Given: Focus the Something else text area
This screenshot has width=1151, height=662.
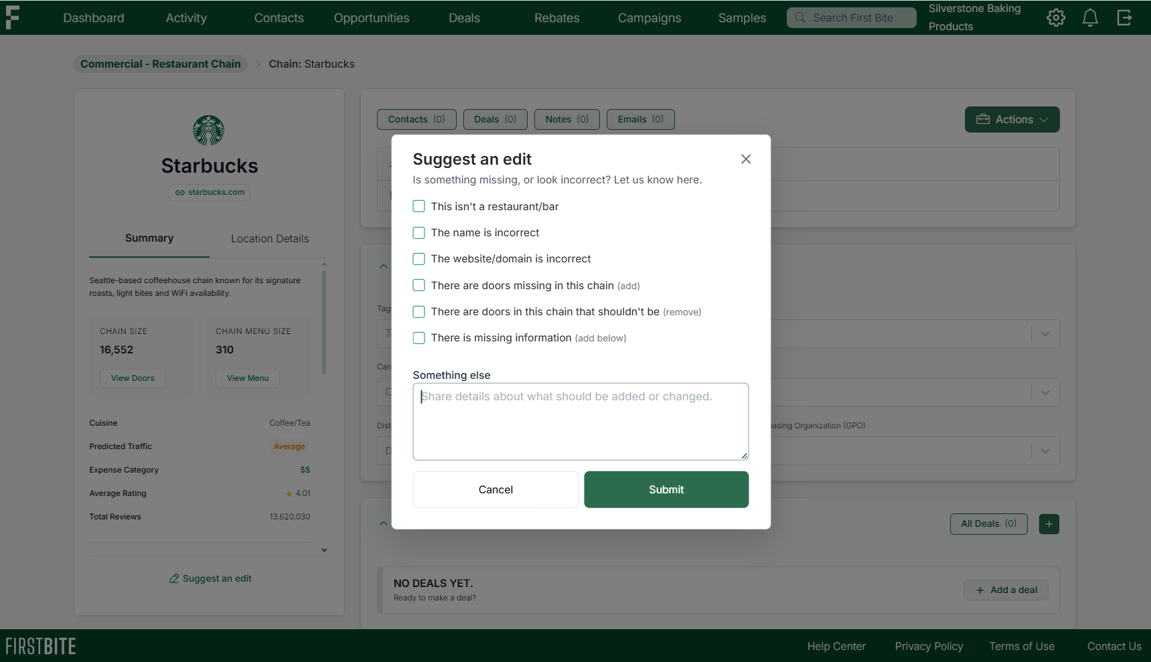Looking at the screenshot, I should [x=581, y=422].
